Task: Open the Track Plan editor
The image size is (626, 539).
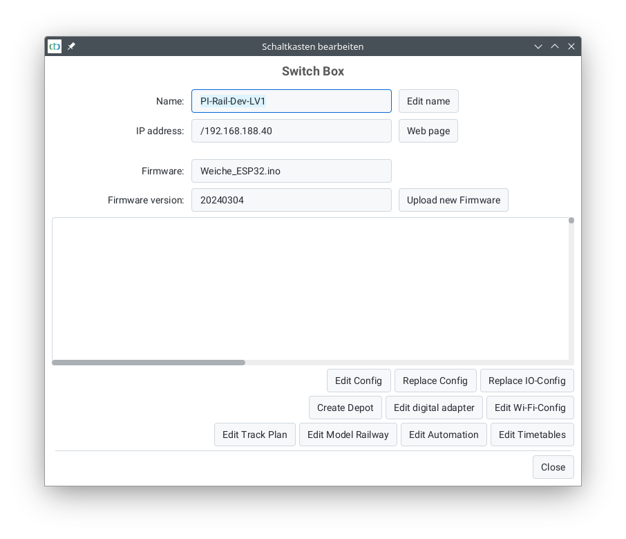Action: [x=254, y=435]
